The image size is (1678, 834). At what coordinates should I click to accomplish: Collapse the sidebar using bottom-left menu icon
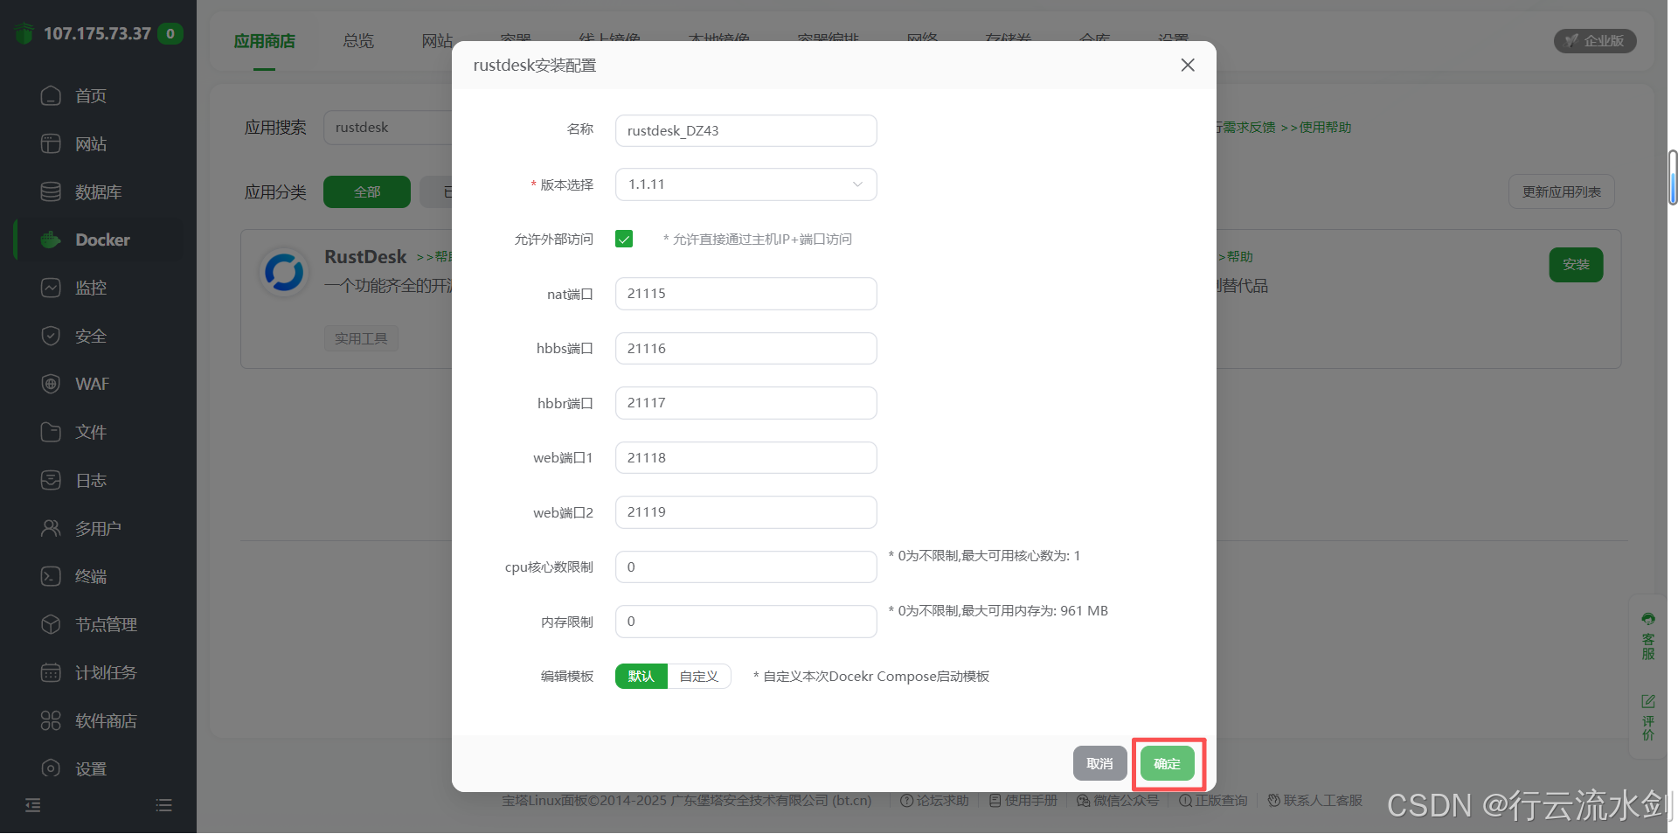pos(33,805)
